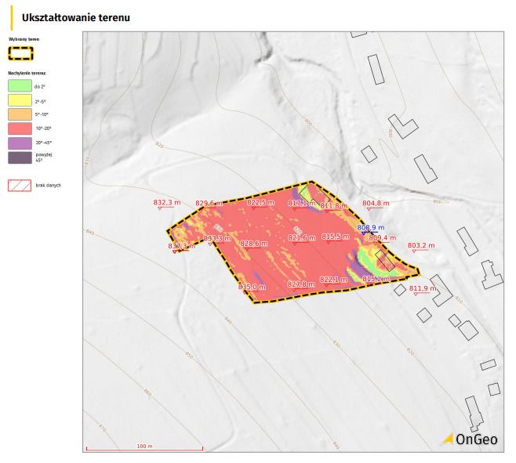Click the hatched 'brak danych' legend symbol

coord(20,186)
